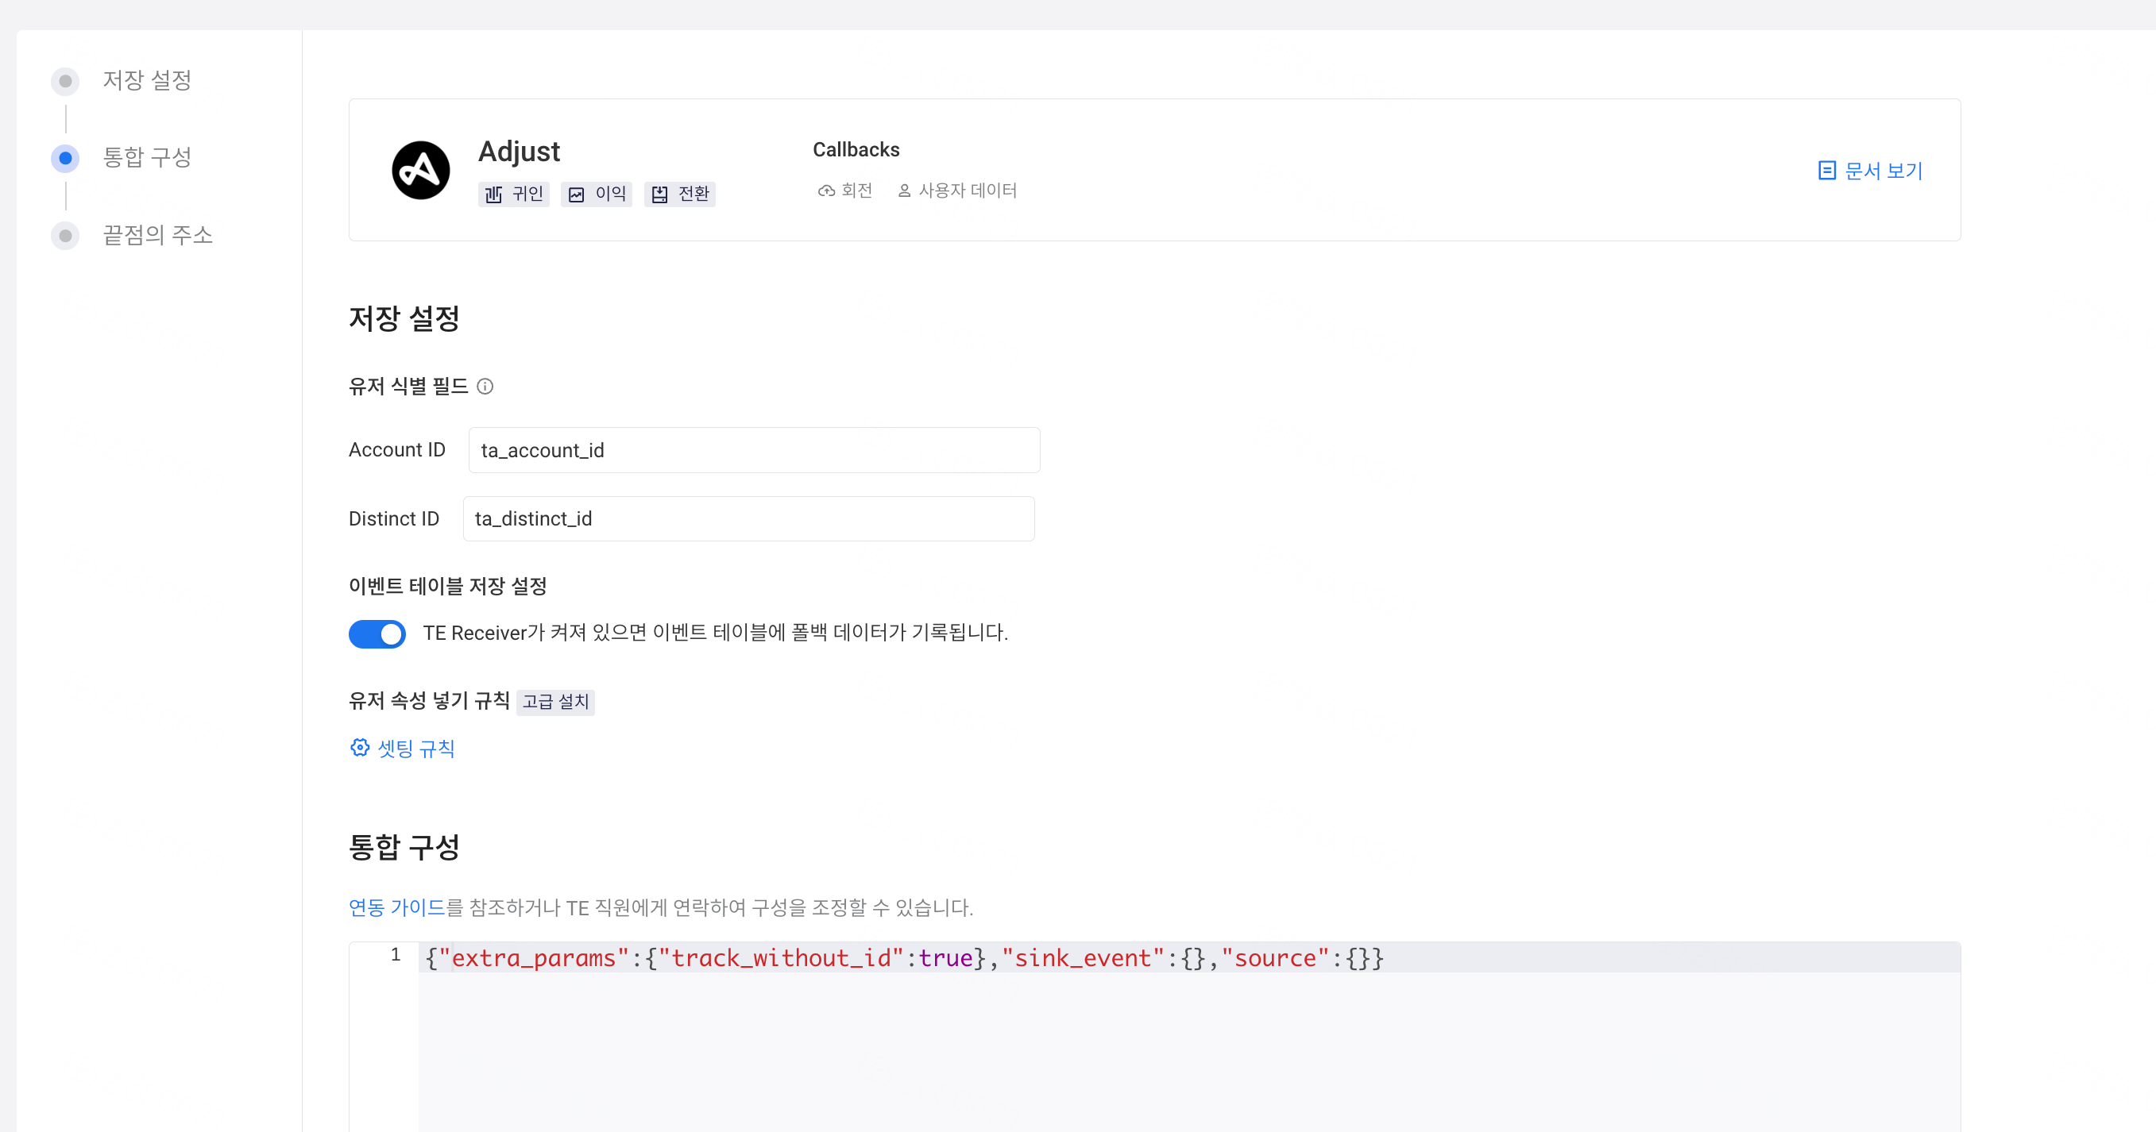This screenshot has width=2156, height=1132.
Task: Click the 이익 revenue tag icon
Action: 577,195
